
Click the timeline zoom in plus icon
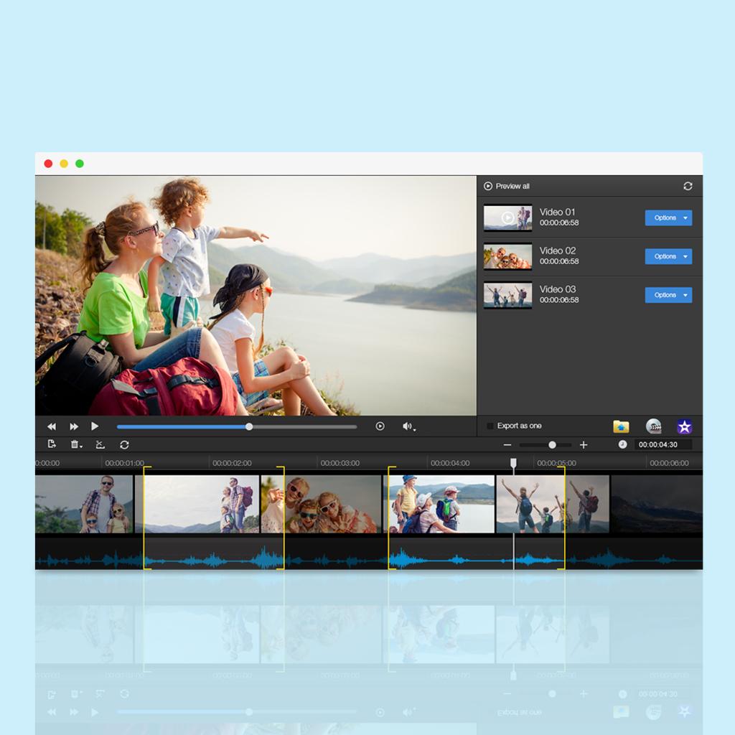coord(584,445)
